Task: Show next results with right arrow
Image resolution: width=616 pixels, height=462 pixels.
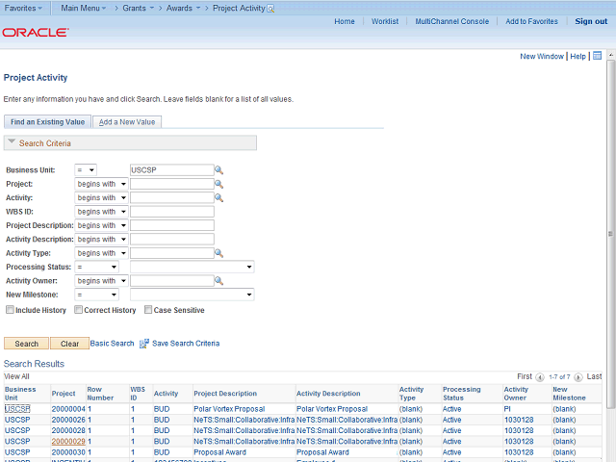Action: coord(577,377)
